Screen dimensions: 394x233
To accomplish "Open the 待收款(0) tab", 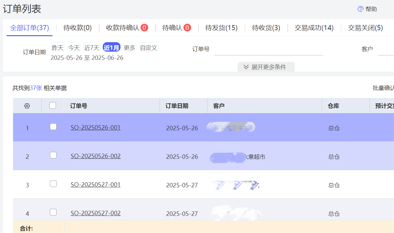I will tap(77, 28).
